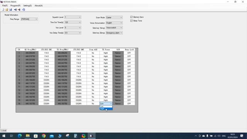Click channel 14 Scan Add cell No
This screenshot has width=247, height=139.
(x=93, y=97)
